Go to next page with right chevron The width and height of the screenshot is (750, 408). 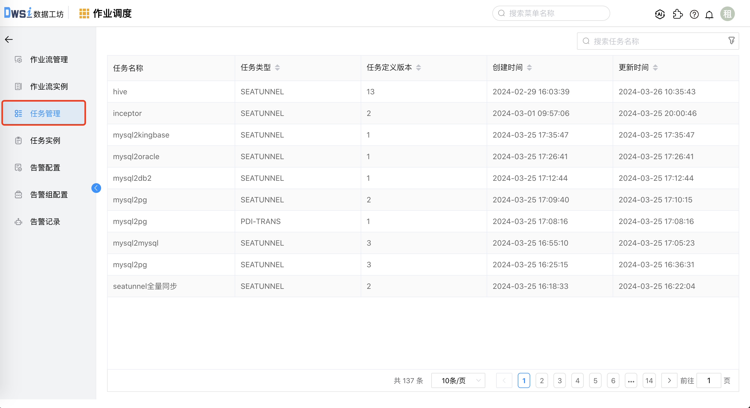[x=669, y=380]
